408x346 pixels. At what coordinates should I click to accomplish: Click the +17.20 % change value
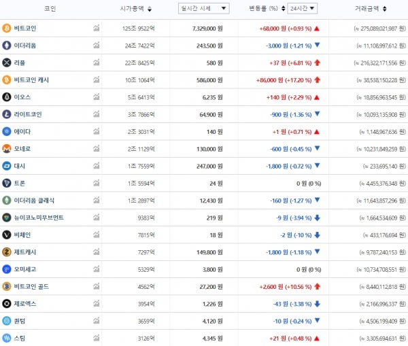pos(299,80)
